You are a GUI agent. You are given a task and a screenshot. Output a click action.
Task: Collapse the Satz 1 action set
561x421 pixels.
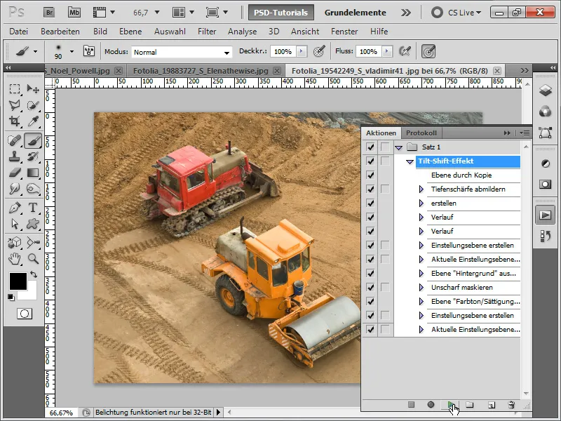click(398, 147)
